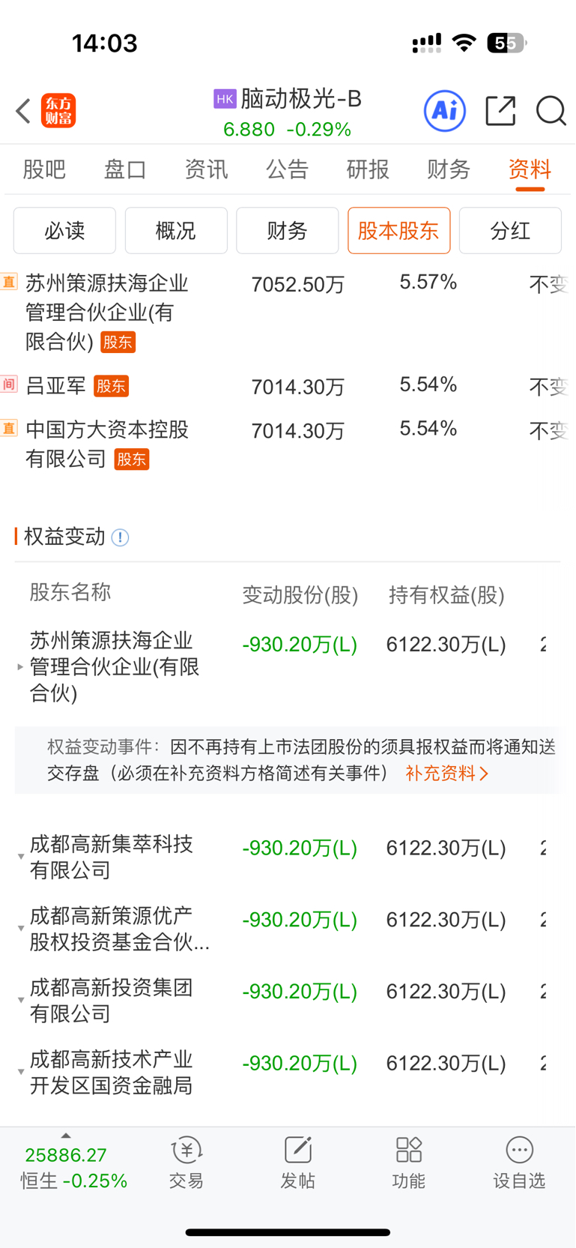Tap 成都高新集萃科技's -930.20万(L) change value
This screenshot has width=576, height=1248.
300,848
